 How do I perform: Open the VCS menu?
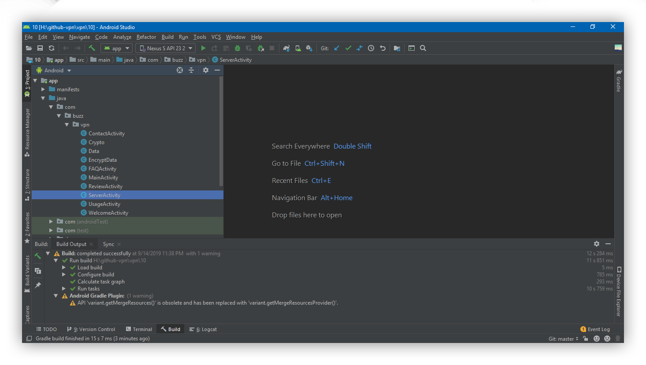(216, 37)
